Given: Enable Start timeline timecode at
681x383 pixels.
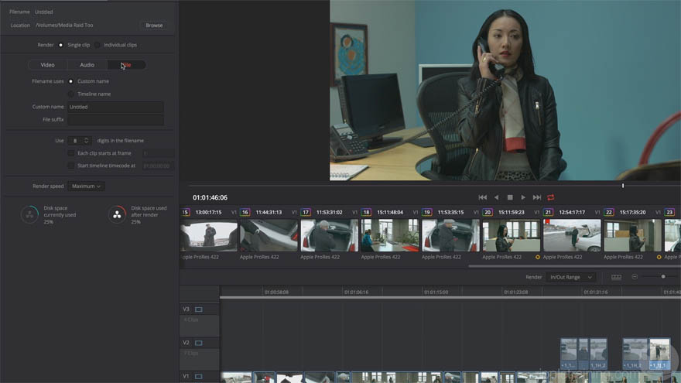Looking at the screenshot, I should 70,166.
